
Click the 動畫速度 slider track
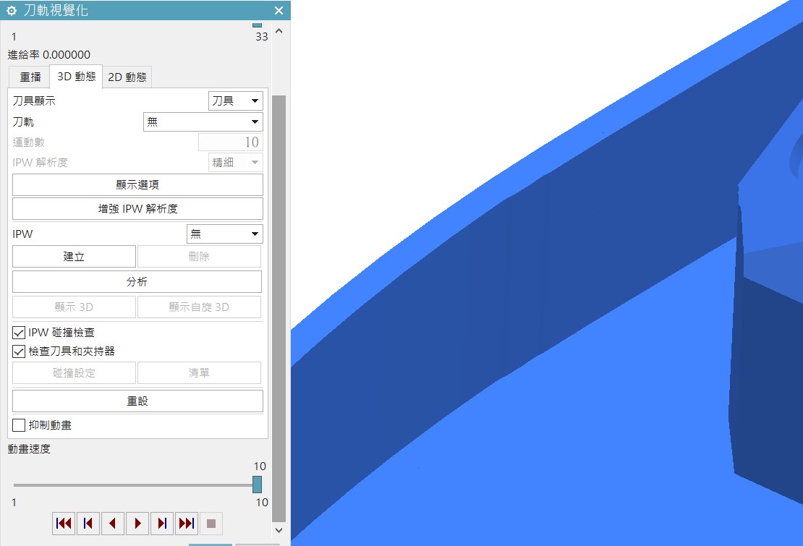[133, 485]
